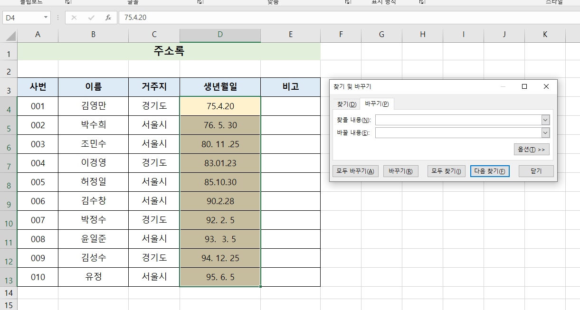Select column header A
The height and width of the screenshot is (310, 580).
click(x=38, y=34)
